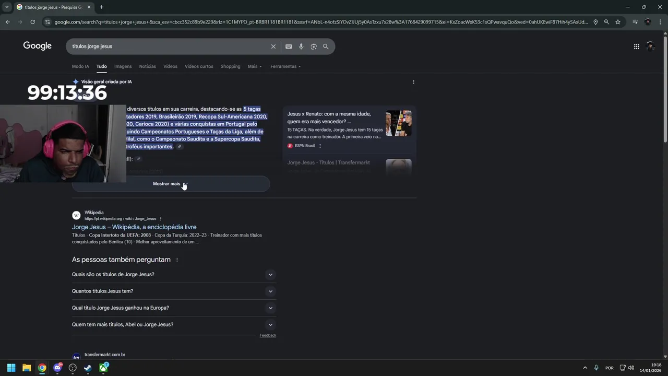Open ESPN Brasil source options menu
The image size is (668, 376).
pyautogui.click(x=320, y=146)
